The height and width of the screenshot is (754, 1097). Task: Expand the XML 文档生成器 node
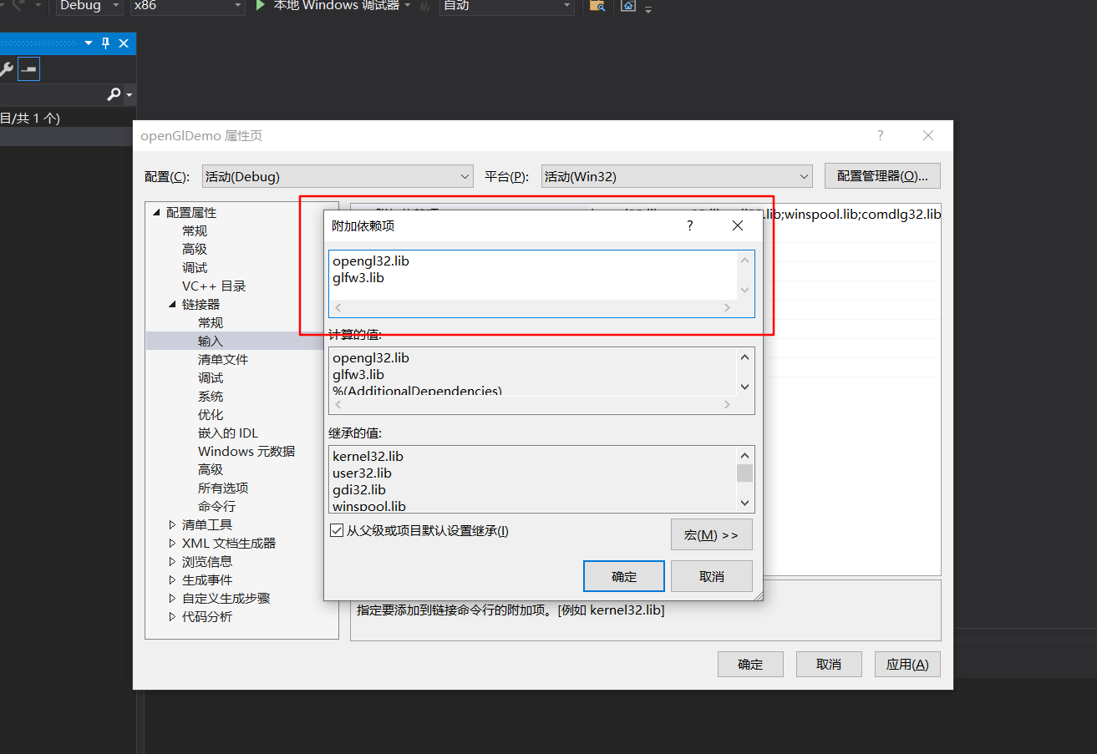(173, 544)
